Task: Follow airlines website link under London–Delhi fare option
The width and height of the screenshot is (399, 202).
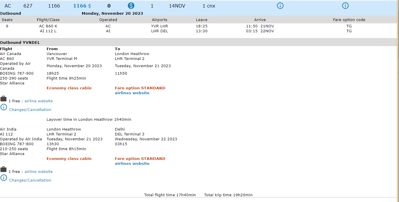Action: pyautogui.click(x=132, y=164)
